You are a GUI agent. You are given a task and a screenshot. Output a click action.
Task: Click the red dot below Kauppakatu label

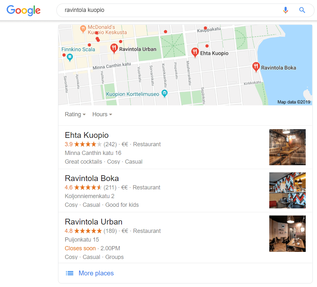207,46
